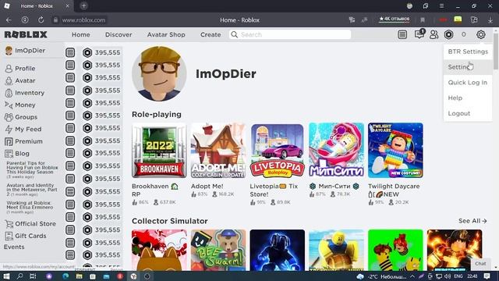Viewport: 499px width, 281px height.
Task: Open browser downloads arrow icon
Action: [x=490, y=20]
